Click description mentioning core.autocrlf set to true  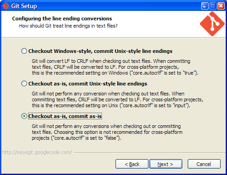point(115,67)
